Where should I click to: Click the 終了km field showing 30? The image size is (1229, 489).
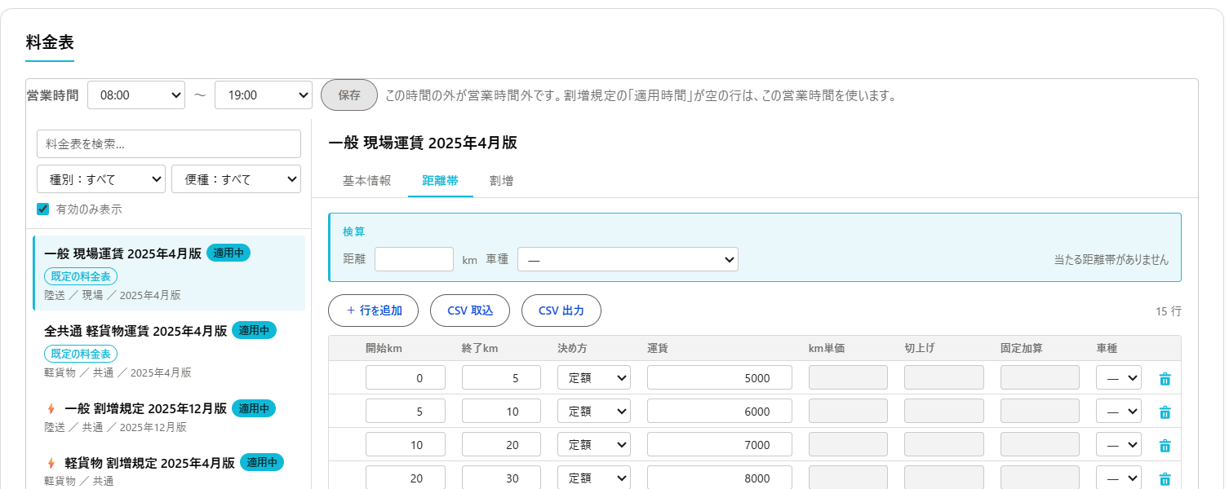point(501,478)
